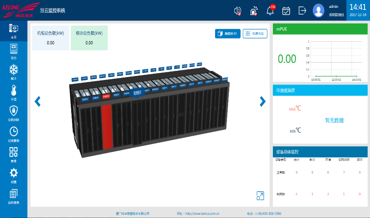
Task: Open the 制冷 cooling snowflake icon
Action: click(13, 70)
